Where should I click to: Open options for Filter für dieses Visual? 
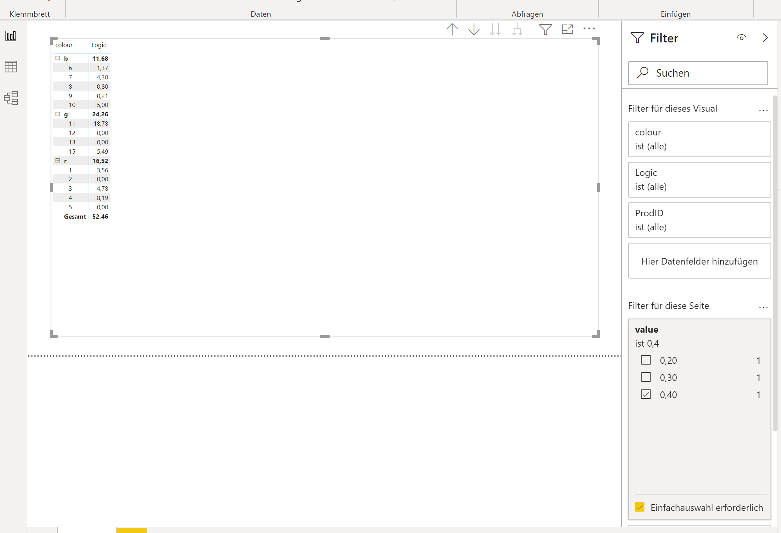pyautogui.click(x=763, y=110)
